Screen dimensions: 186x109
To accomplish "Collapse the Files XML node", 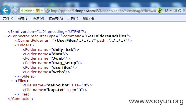I will pos(12,81).
